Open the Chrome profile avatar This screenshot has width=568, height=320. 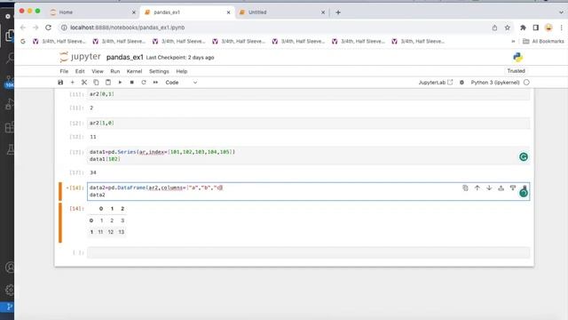(548, 28)
